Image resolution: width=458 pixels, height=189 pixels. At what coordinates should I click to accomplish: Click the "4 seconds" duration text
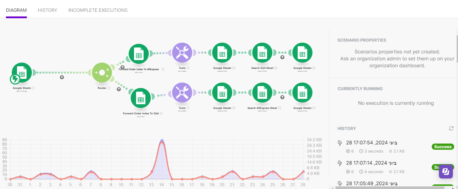click(374, 172)
